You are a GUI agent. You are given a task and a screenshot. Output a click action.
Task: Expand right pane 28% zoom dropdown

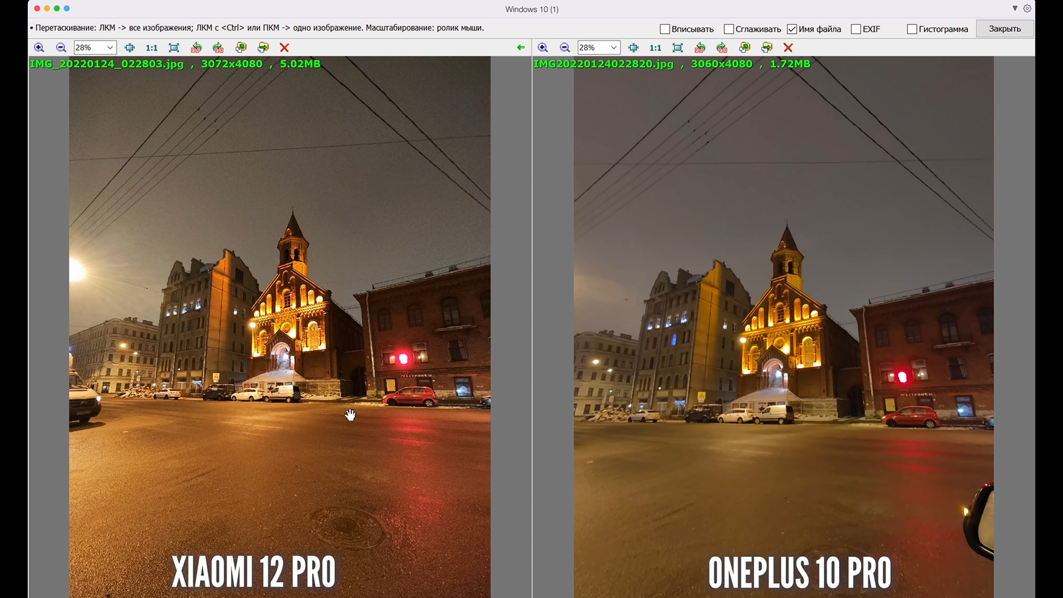tap(613, 48)
